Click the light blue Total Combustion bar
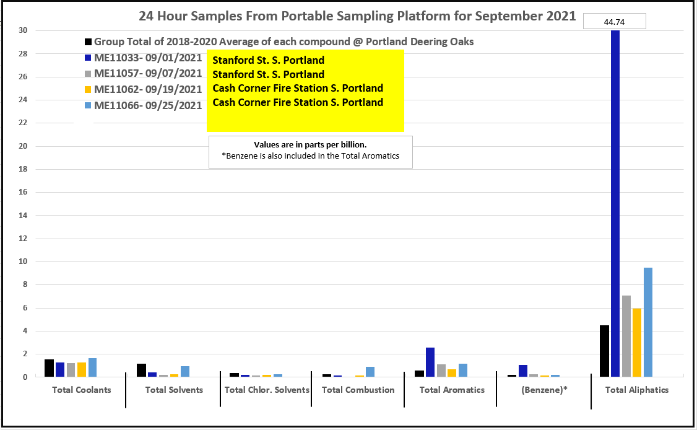Image resolution: width=697 pixels, height=430 pixels. (x=370, y=372)
